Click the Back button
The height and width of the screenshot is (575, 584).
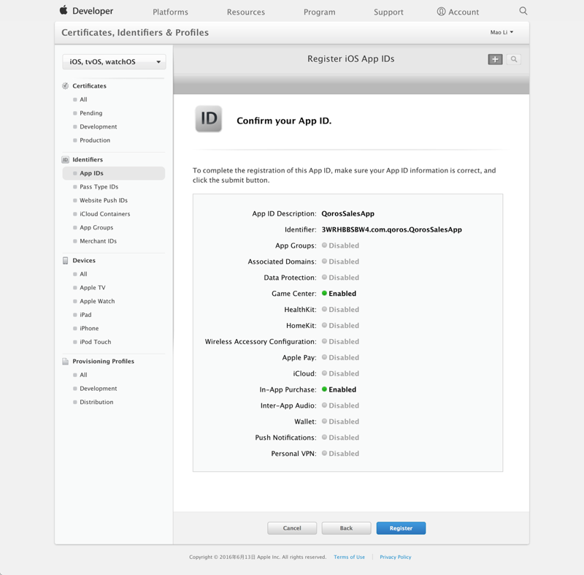click(346, 528)
